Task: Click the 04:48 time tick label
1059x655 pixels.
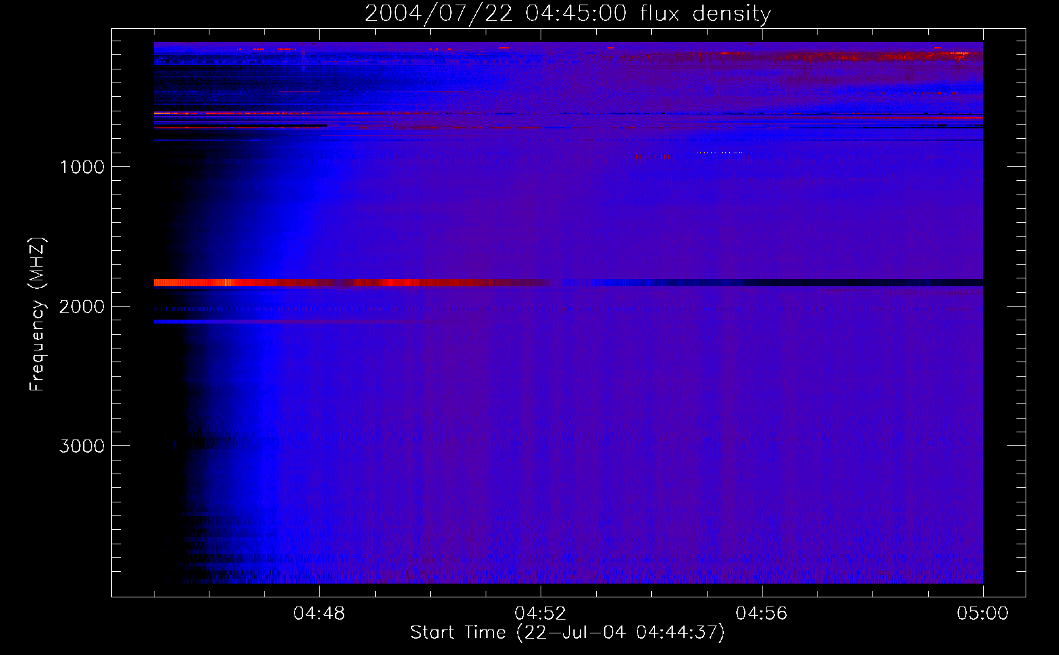Action: coord(319,614)
